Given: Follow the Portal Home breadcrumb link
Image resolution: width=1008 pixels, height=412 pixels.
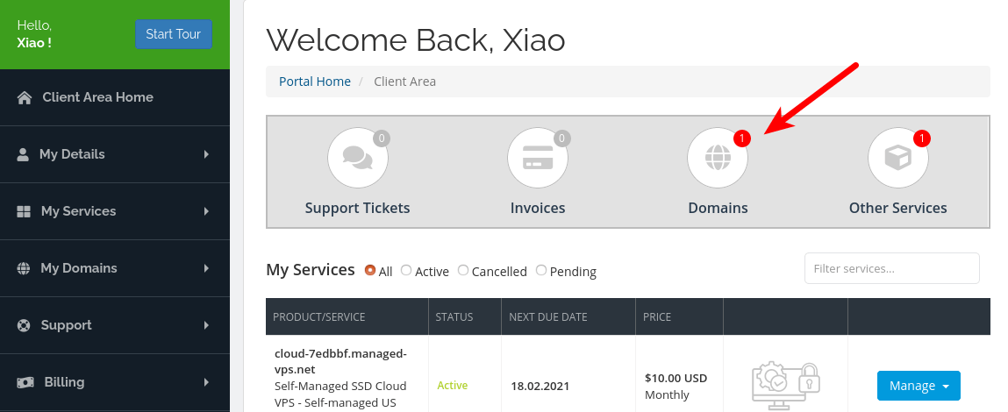Looking at the screenshot, I should (315, 82).
